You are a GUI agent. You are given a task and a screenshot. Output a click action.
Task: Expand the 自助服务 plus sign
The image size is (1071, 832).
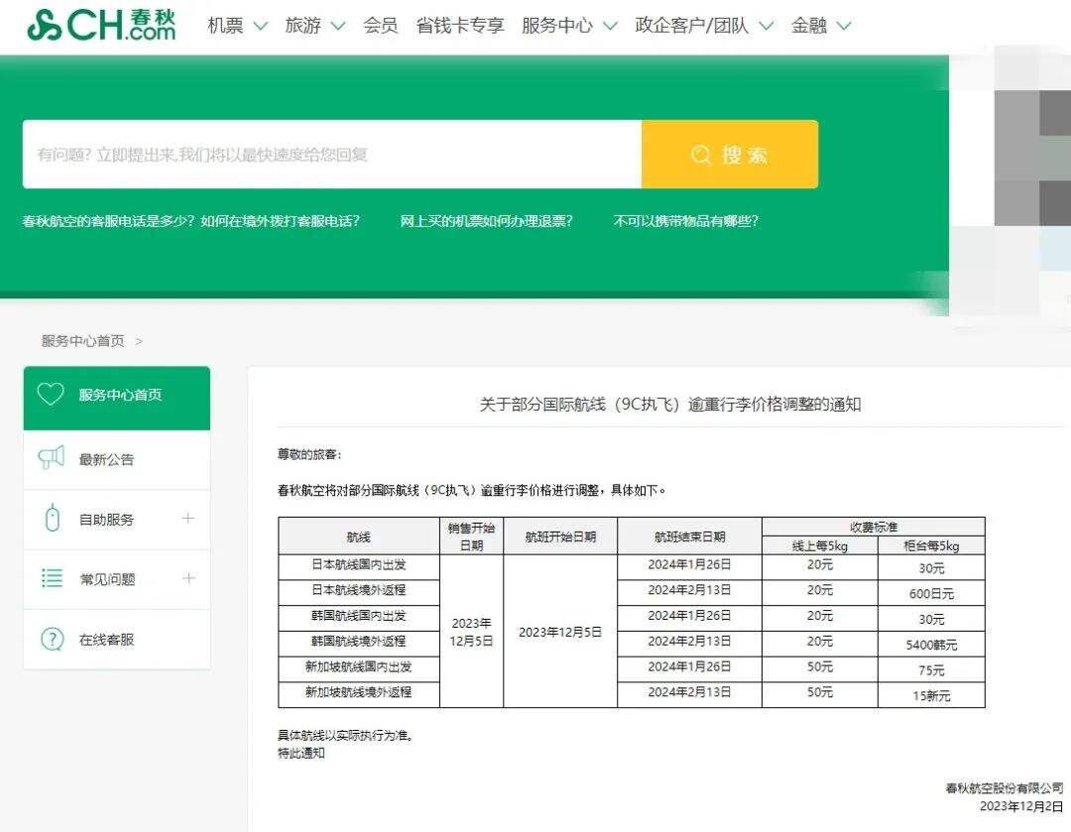187,519
